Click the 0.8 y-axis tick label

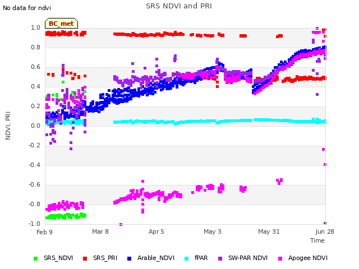(x=35, y=47)
